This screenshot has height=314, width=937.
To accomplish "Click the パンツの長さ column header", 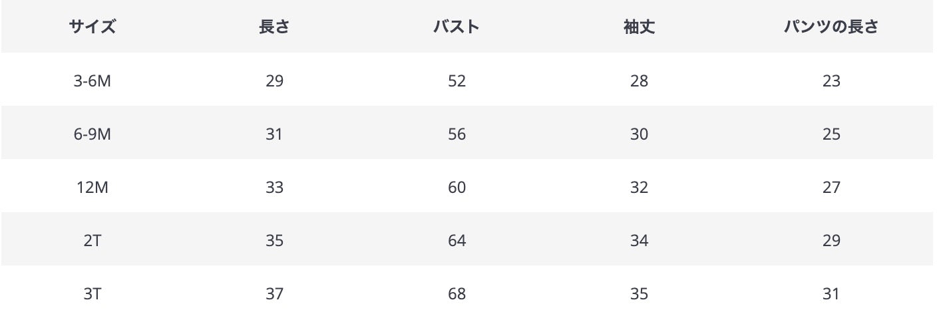I will (x=831, y=27).
